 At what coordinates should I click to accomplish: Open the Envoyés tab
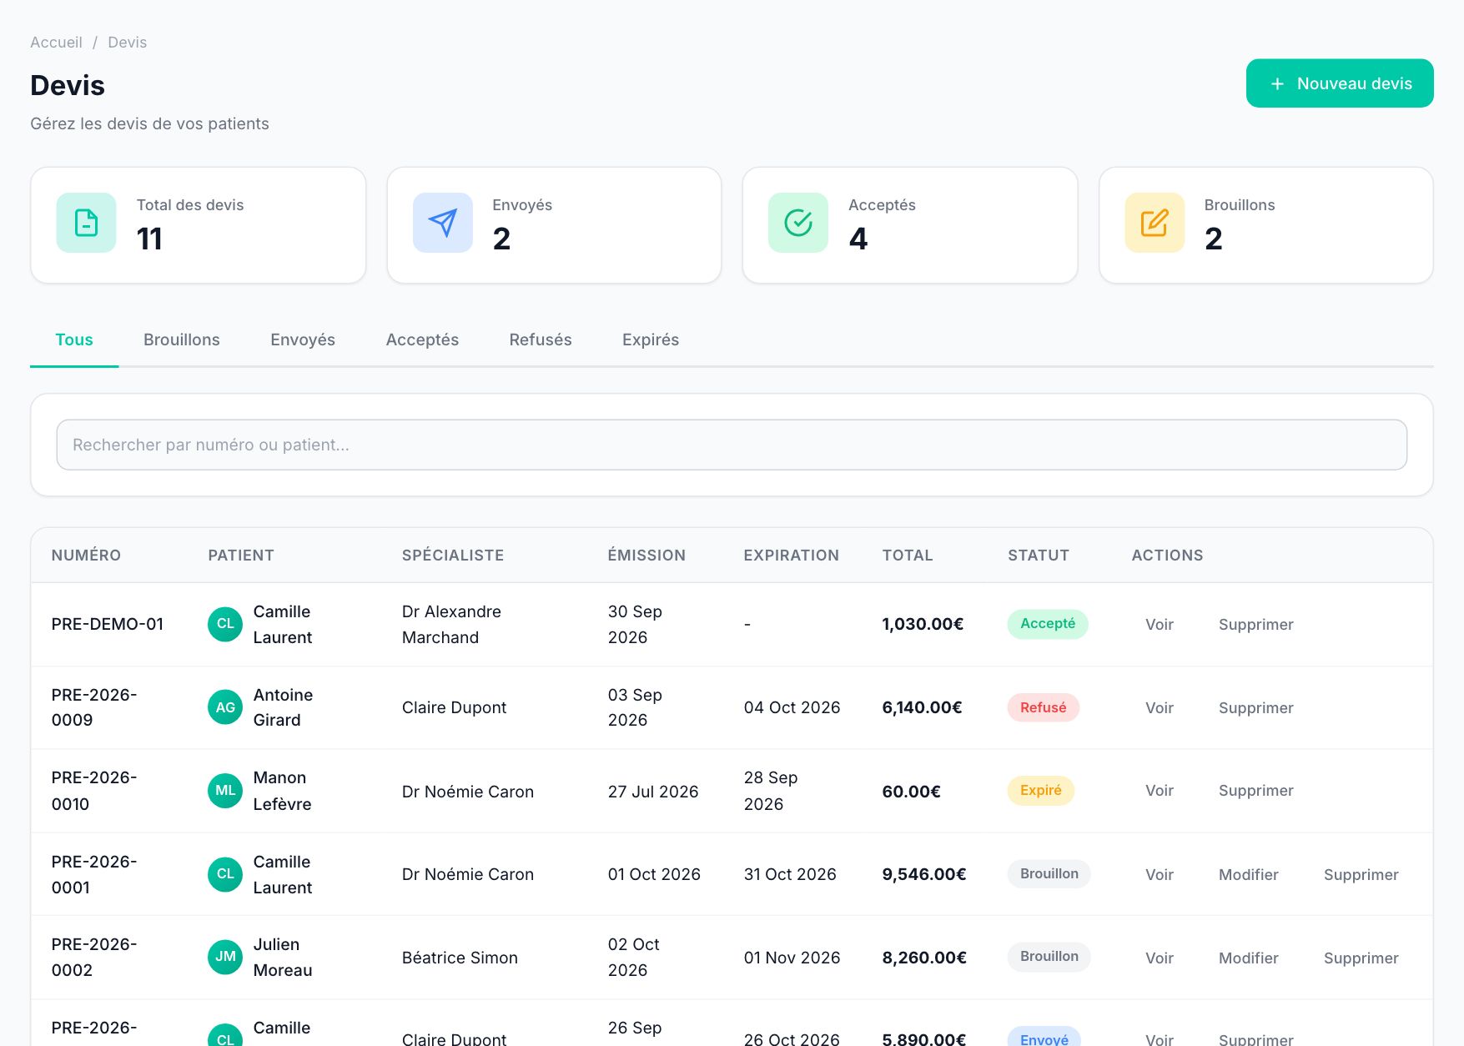pos(303,339)
